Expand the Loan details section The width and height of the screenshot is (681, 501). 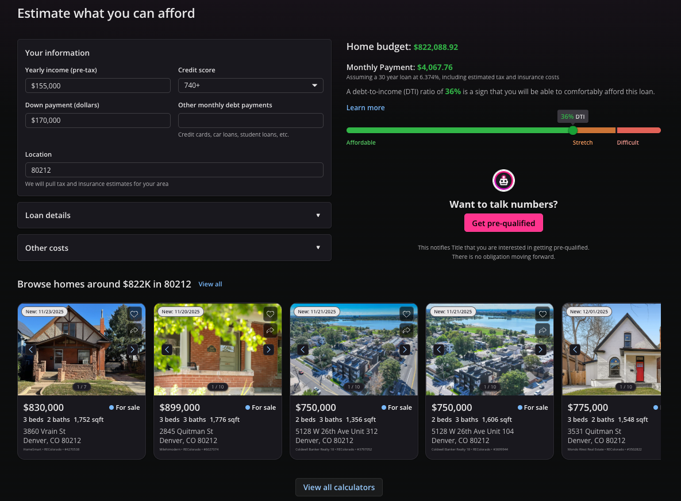click(x=174, y=215)
